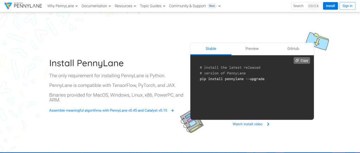The image size is (360, 153).
Task: Click the Binaries provided for MacOS sentence
Action: (x=116, y=98)
